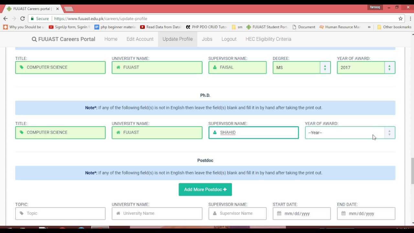Open HEC Eligibility Criteria menu item
Viewport: 414px width, 233px height.
[x=268, y=39]
